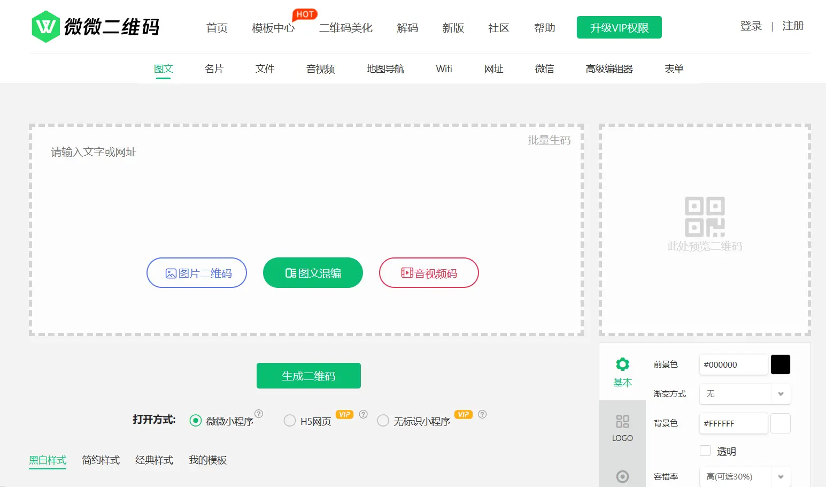Select the 图文混编 option with its icon
Image resolution: width=826 pixels, height=487 pixels.
pyautogui.click(x=313, y=273)
